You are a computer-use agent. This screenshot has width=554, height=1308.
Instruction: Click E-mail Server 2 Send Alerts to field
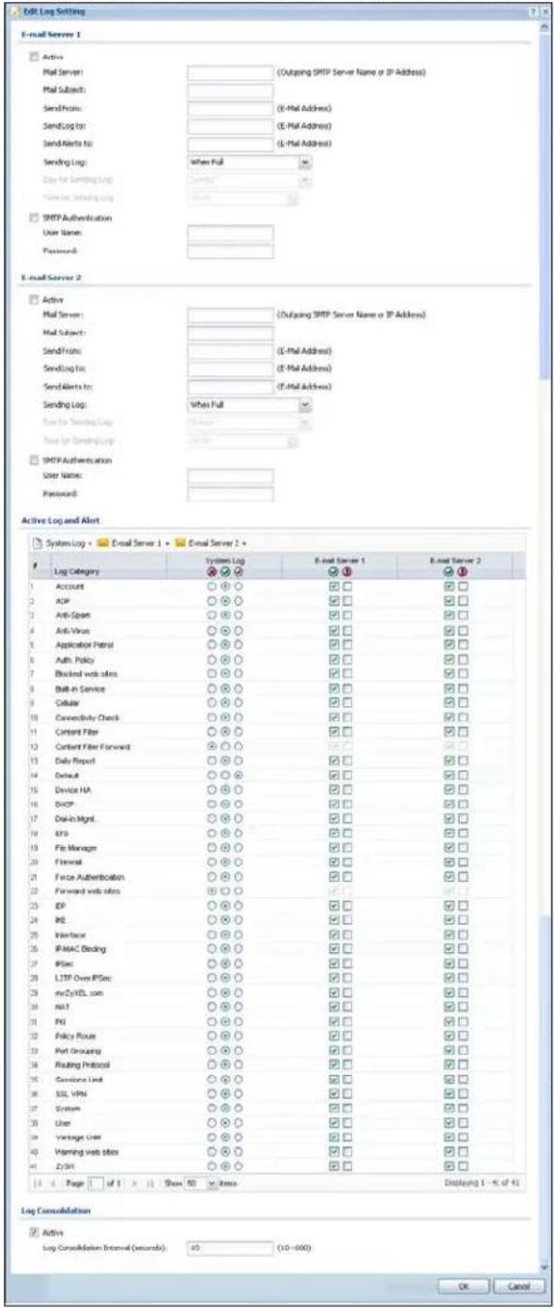click(230, 386)
